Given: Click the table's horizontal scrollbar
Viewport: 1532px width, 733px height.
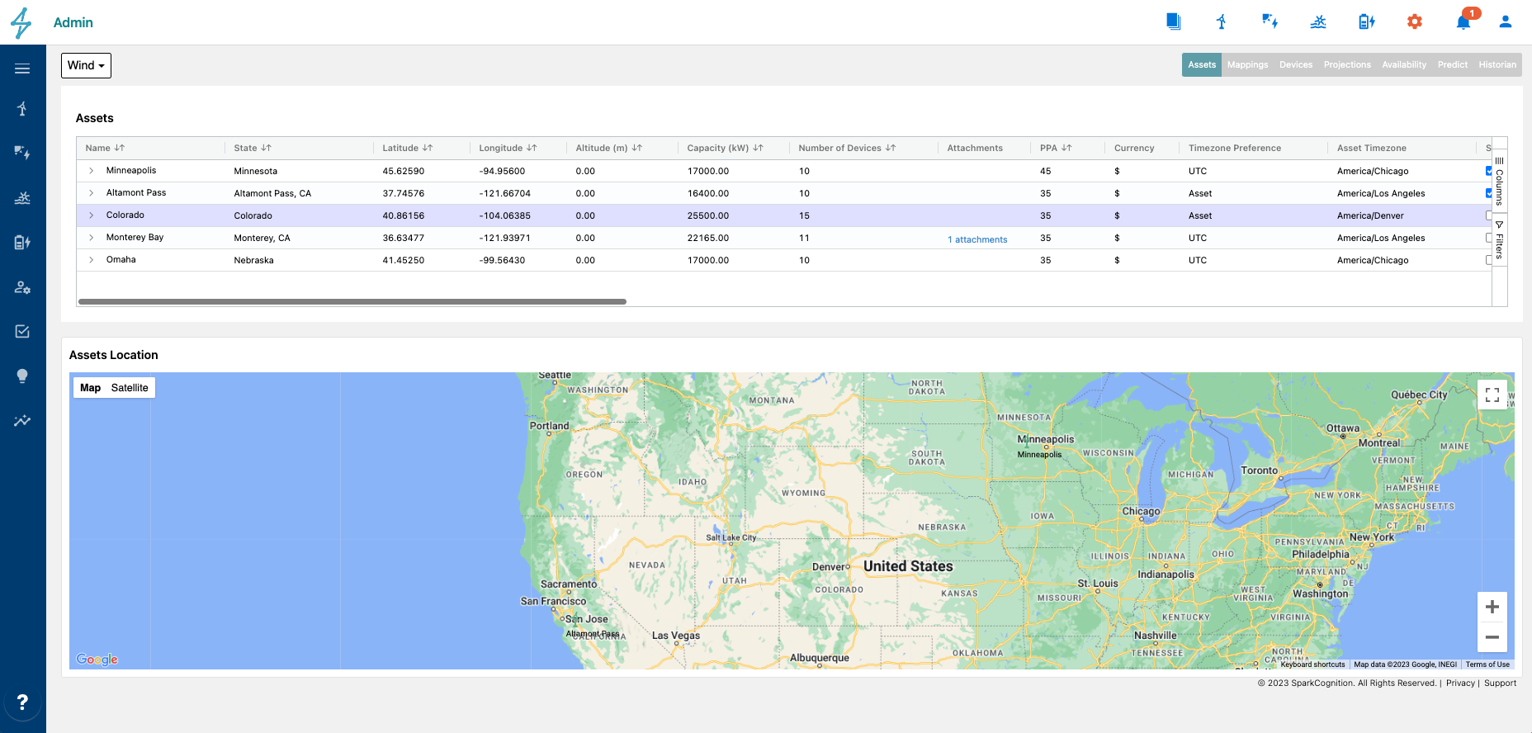Looking at the screenshot, I should [x=352, y=302].
